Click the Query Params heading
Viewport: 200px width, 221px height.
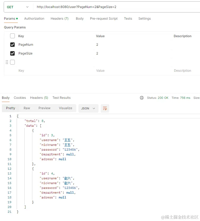[15, 27]
